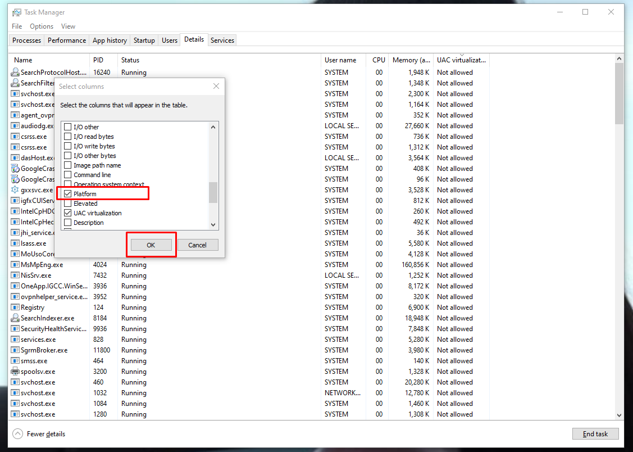Click the End task button
633x452 pixels.
tap(595, 434)
